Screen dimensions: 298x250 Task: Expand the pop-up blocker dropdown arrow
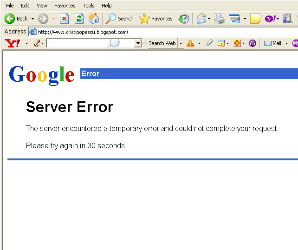227,44
